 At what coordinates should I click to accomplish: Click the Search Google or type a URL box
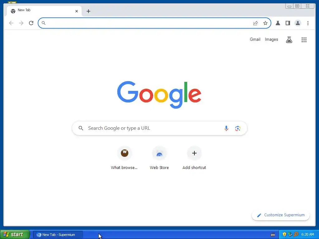[x=159, y=128]
